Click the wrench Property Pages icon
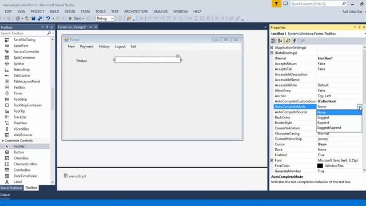The image size is (366, 206). [303, 41]
